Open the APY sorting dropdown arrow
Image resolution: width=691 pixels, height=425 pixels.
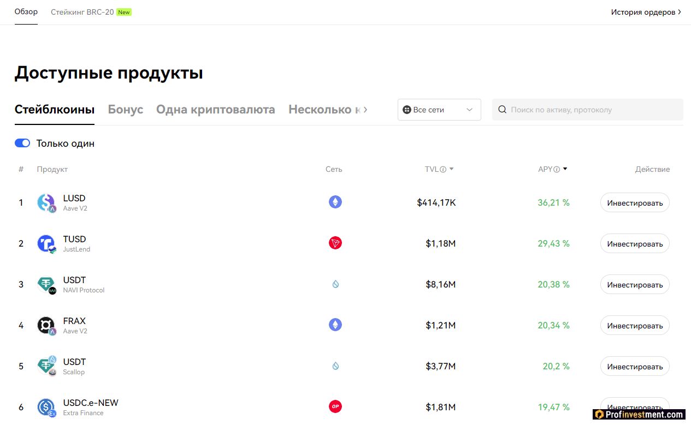[565, 169]
